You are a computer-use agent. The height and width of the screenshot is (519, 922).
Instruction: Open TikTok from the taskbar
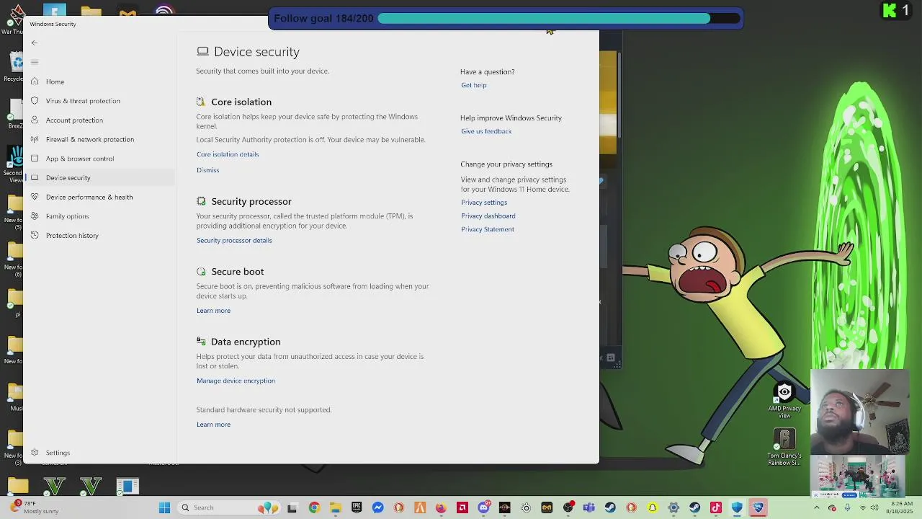click(x=715, y=507)
